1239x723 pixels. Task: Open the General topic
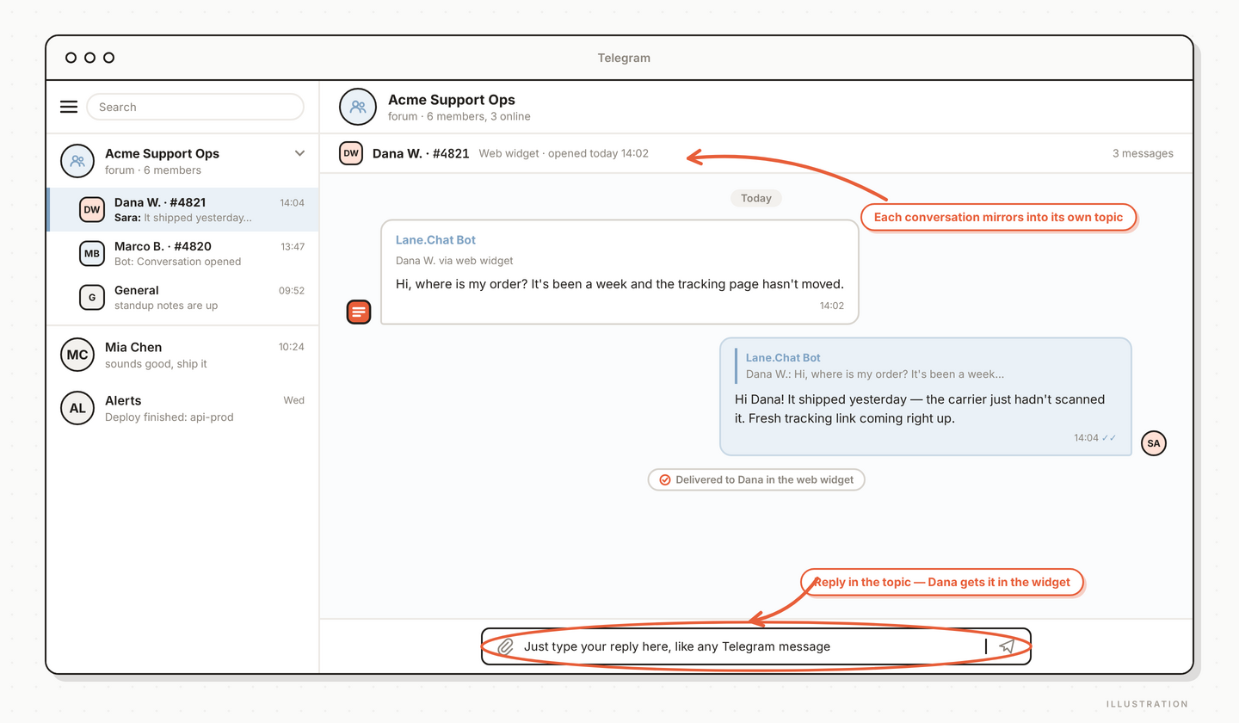(183, 297)
